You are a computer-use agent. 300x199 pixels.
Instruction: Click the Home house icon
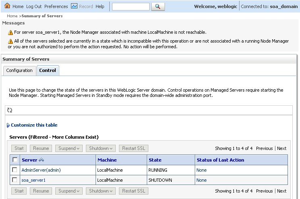pyautogui.click(x=7, y=6)
